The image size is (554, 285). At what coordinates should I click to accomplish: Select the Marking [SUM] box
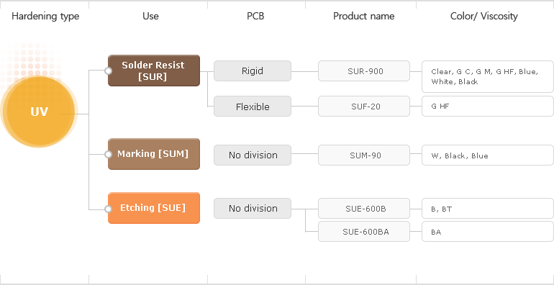click(154, 154)
